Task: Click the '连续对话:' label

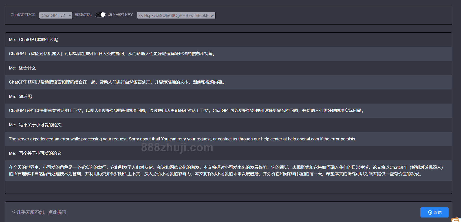Action: pos(84,15)
